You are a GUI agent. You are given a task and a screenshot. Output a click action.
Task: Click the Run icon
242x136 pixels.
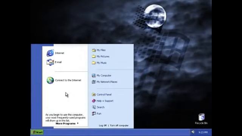94,113
